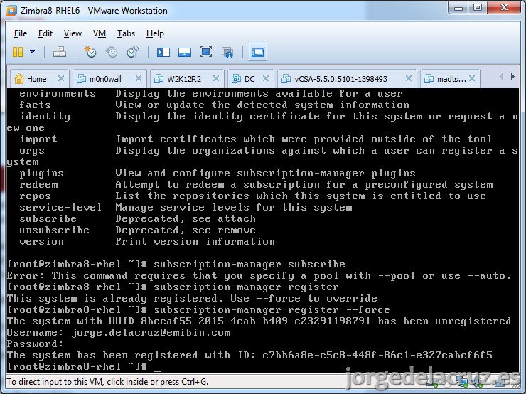Click the home icon in Home tab
526x394 pixels.
click(x=19, y=78)
